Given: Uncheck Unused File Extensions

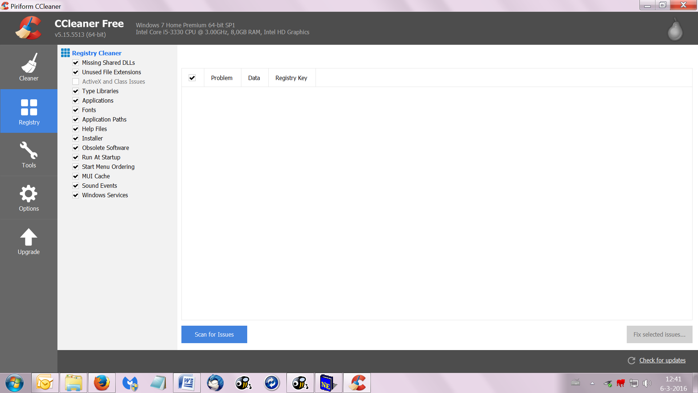Looking at the screenshot, I should click(76, 72).
